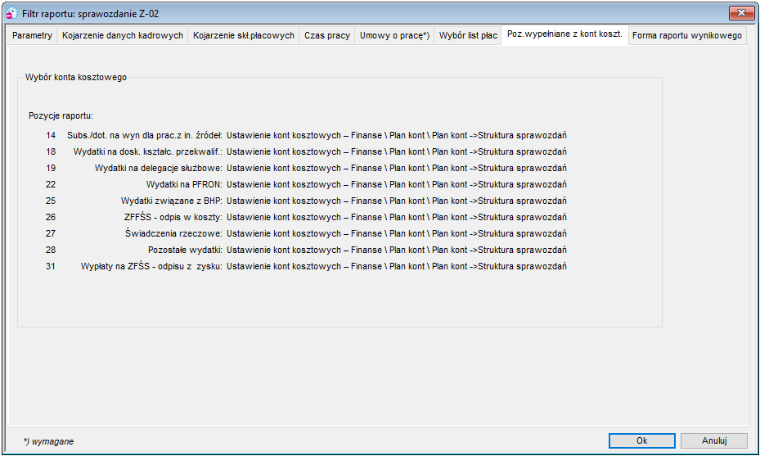Switch to Wybór list płac tab
Viewport: 760px width, 456px height.
tap(468, 35)
